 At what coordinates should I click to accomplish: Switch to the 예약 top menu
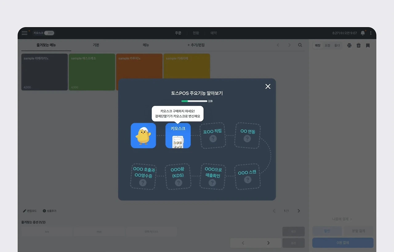click(x=214, y=33)
